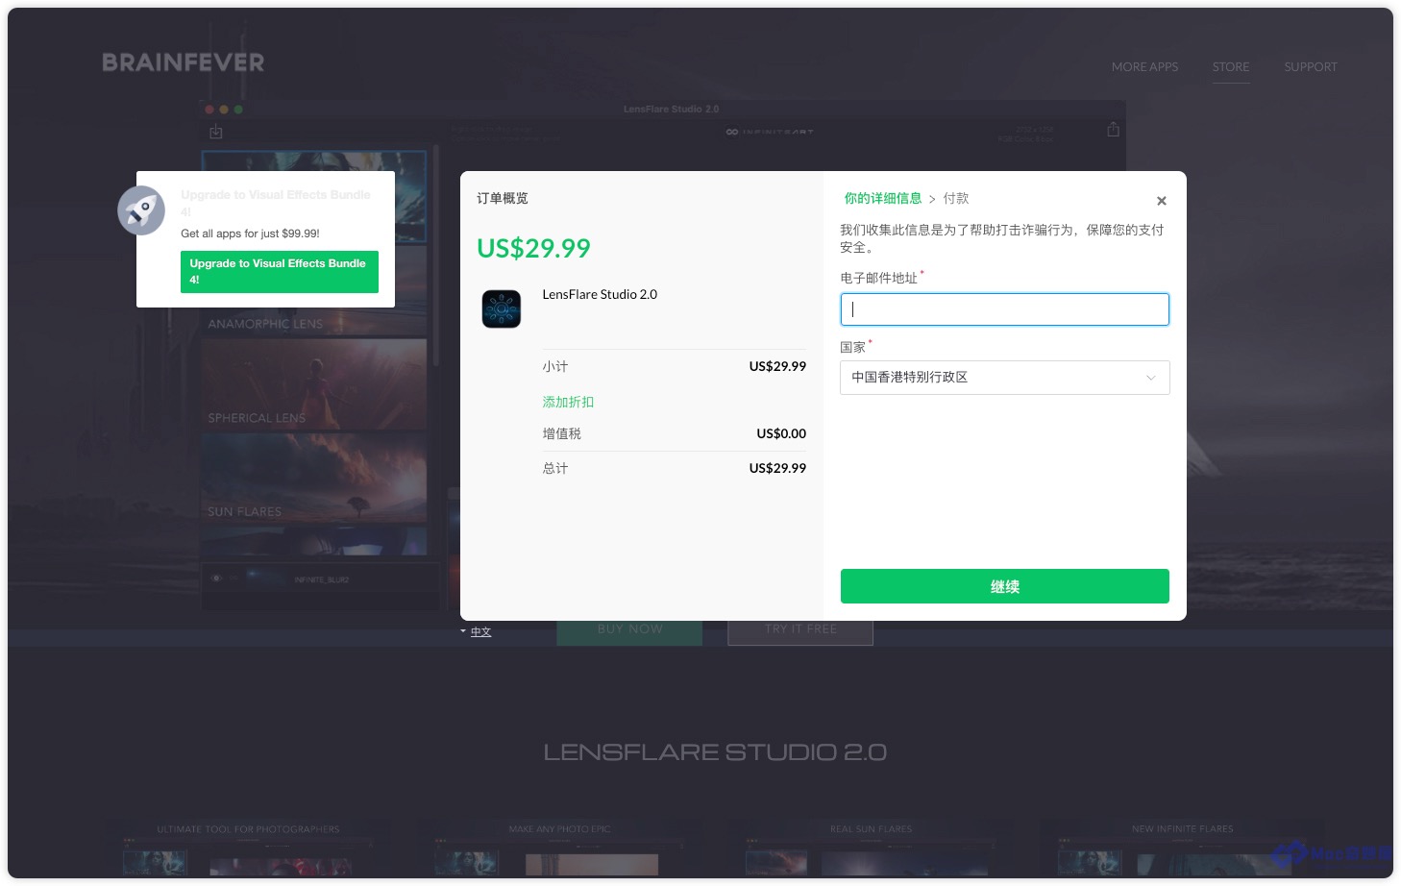
Task: Click the Get all apps for $99.99 text
Action: tap(250, 234)
